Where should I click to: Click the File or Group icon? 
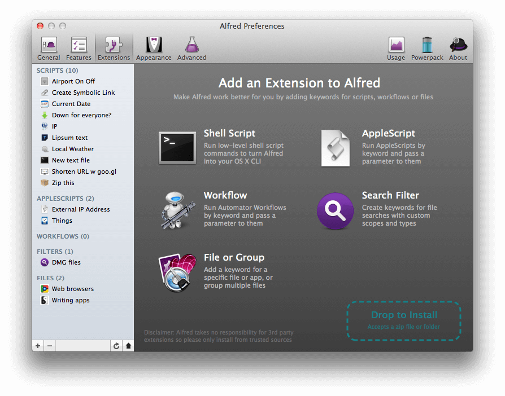[177, 272]
